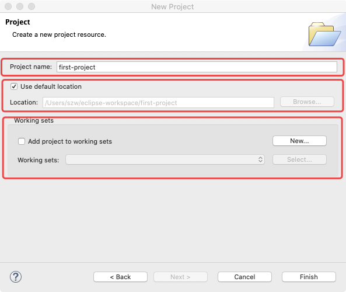Click the Location path field
This screenshot has height=292, width=346.
[159, 103]
